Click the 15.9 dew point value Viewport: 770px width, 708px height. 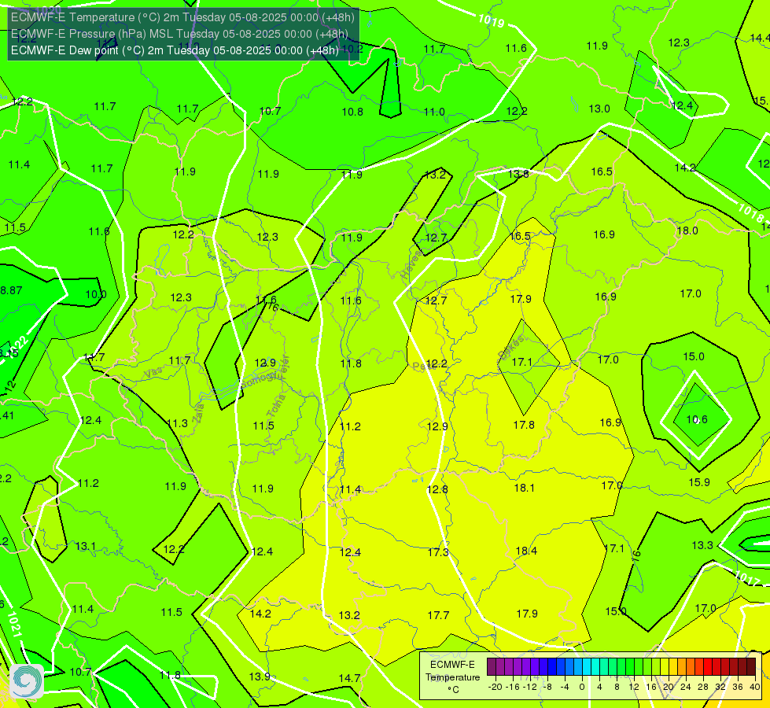[x=698, y=482]
